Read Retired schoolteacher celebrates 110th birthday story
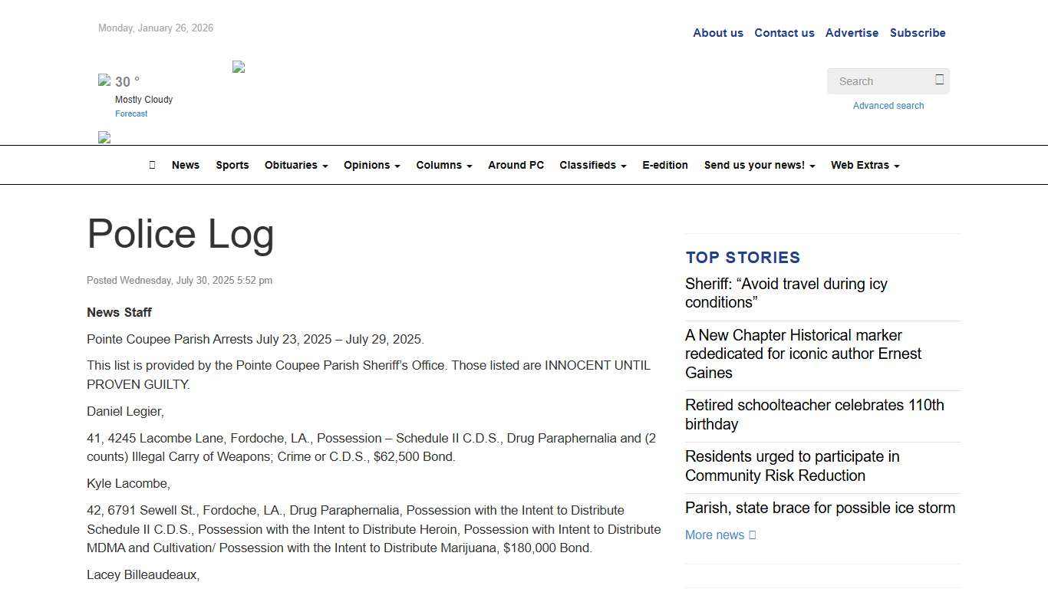The image size is (1048, 589). (x=814, y=414)
